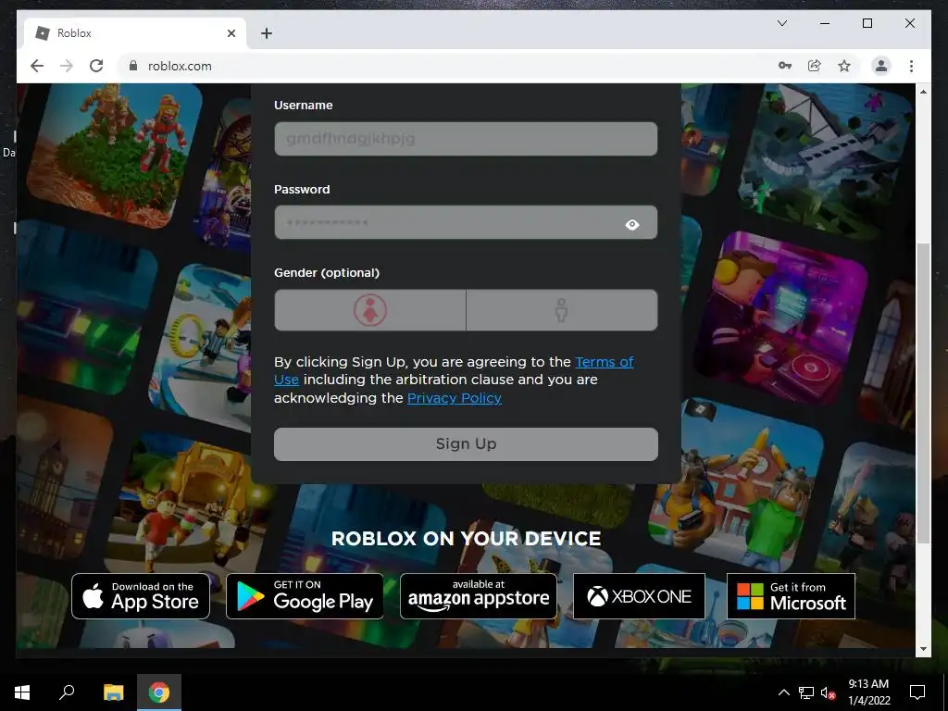Close the Roblox tab
The image size is (948, 711).
[231, 33]
